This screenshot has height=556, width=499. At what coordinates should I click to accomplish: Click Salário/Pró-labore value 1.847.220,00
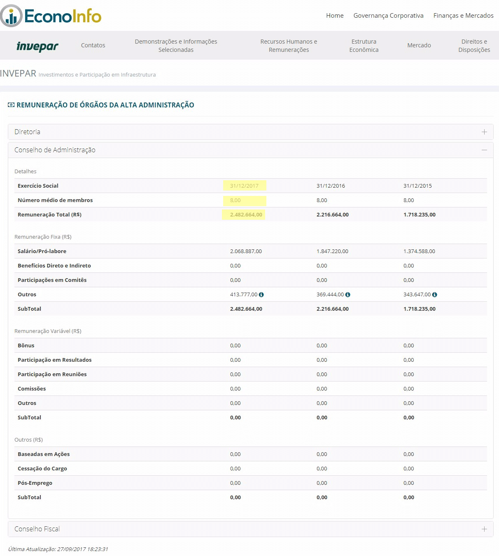click(x=332, y=251)
